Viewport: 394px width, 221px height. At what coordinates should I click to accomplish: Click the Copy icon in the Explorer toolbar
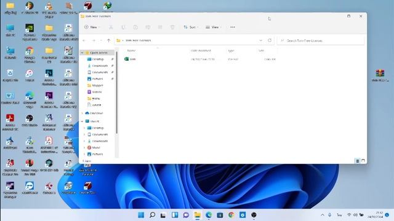(x=123, y=27)
